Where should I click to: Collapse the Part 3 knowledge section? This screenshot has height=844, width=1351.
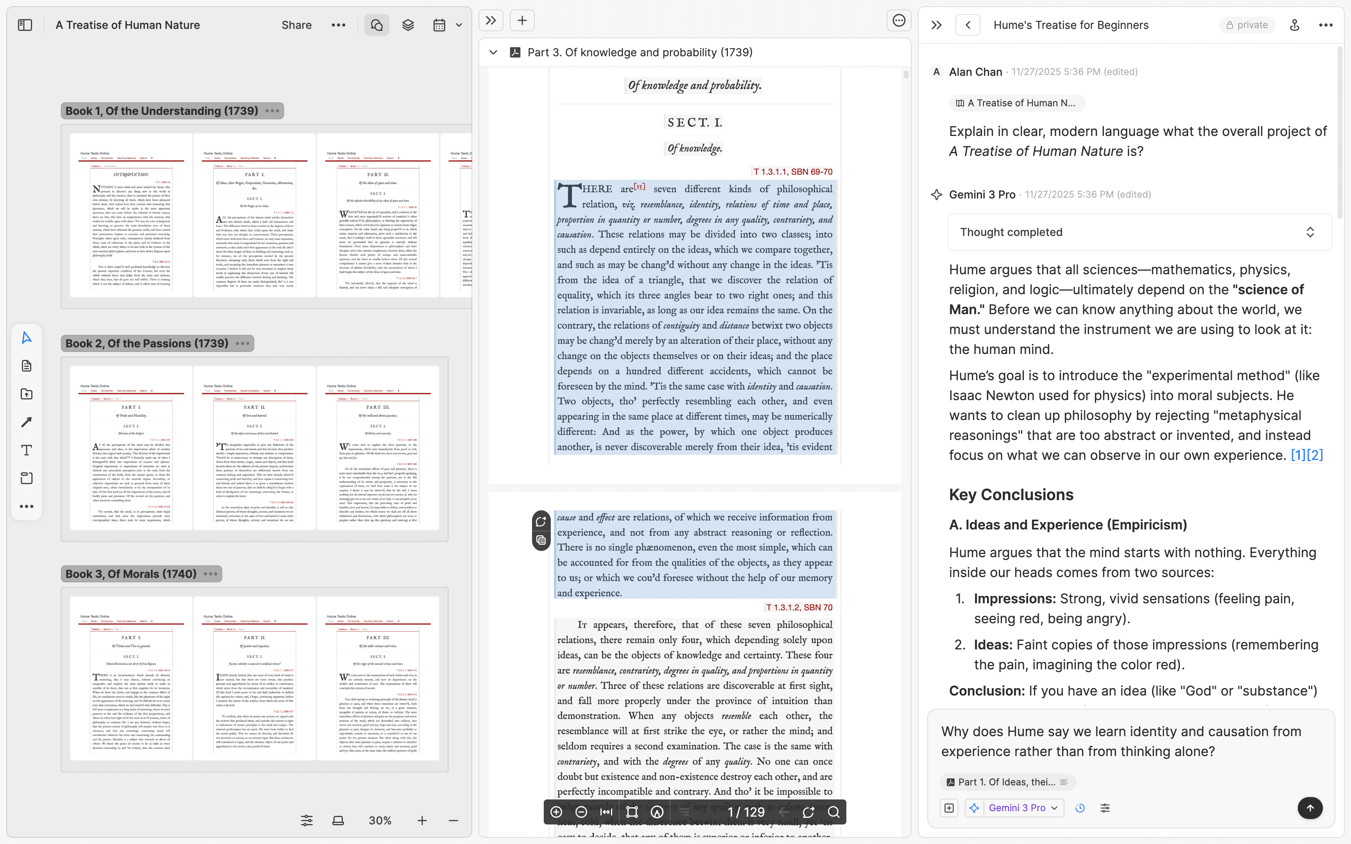pyautogui.click(x=493, y=52)
